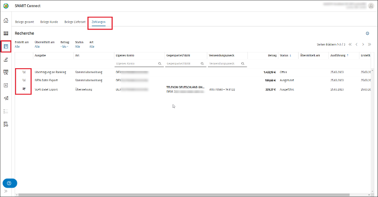Image resolution: width=378 pixels, height=197 pixels.
Task: Go to next page arrow
Action: [363, 44]
